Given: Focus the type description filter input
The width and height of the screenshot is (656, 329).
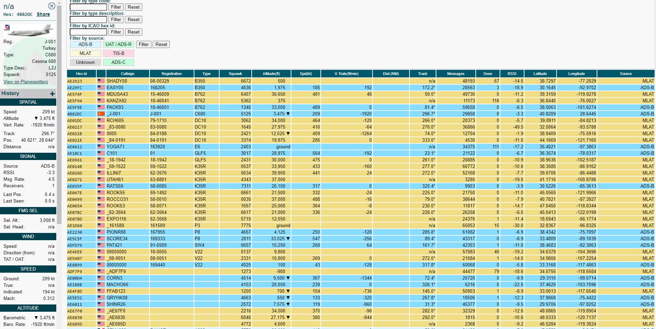Looking at the screenshot, I should (x=88, y=20).
